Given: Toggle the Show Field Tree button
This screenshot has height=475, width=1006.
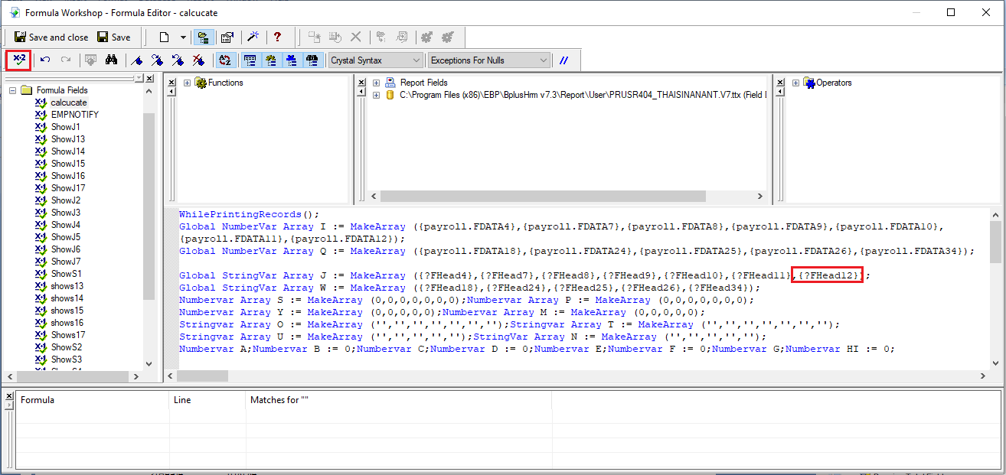Looking at the screenshot, I should (x=250, y=60).
